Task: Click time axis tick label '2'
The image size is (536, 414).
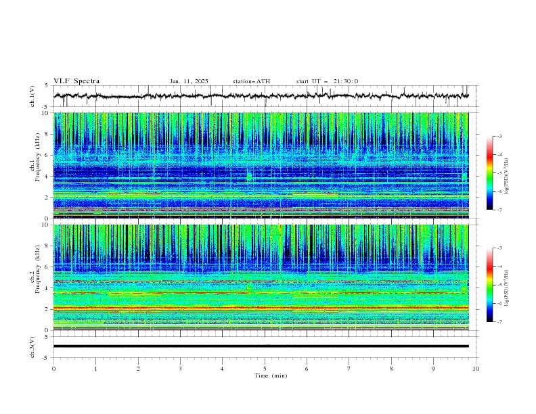Action: pos(138,369)
